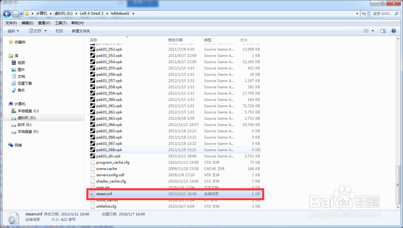
Task: Select 计算机 in the navigation pane
Action: click(17, 104)
